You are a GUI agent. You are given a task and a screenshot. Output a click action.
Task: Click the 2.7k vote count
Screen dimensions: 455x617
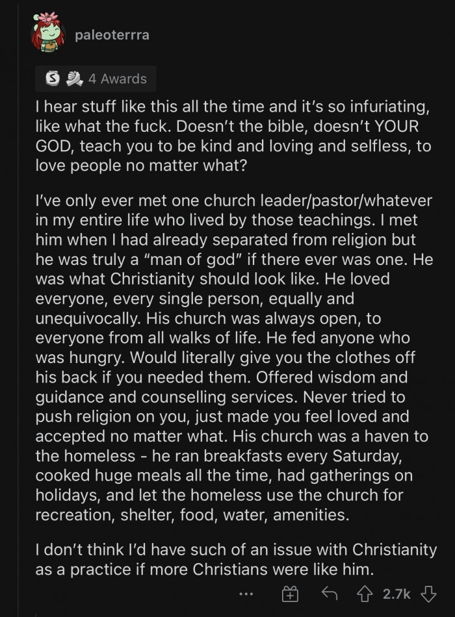click(x=398, y=593)
